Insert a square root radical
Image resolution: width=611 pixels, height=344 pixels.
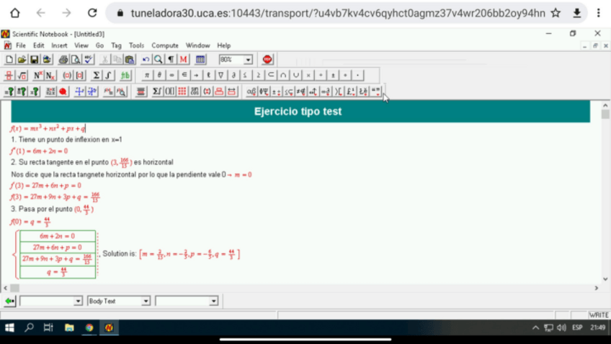click(22, 75)
